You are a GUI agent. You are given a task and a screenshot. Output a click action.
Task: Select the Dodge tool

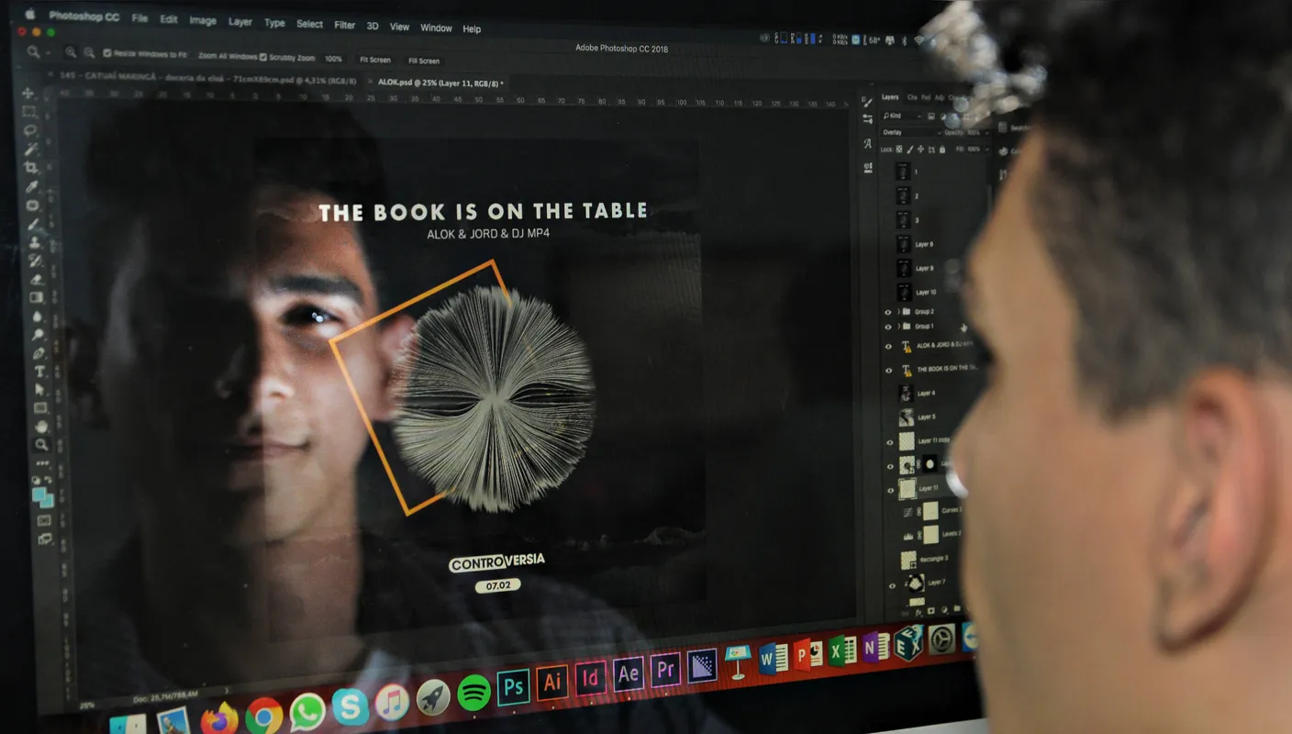(x=39, y=334)
